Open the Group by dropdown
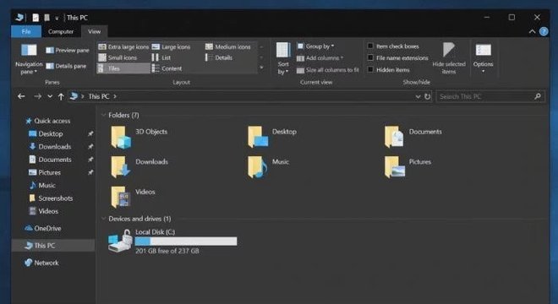The image size is (558, 304). [315, 46]
